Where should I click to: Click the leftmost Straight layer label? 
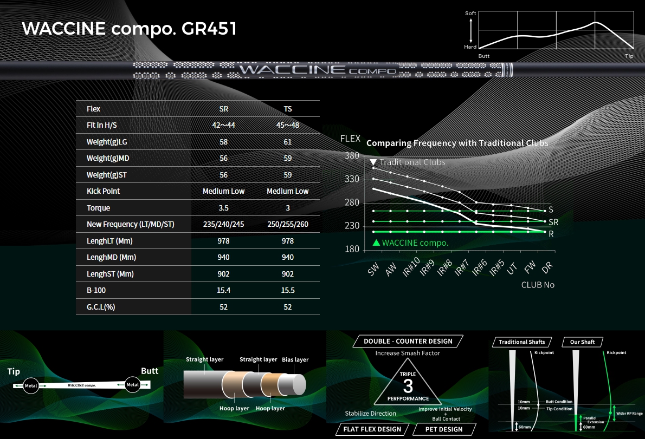click(x=204, y=359)
